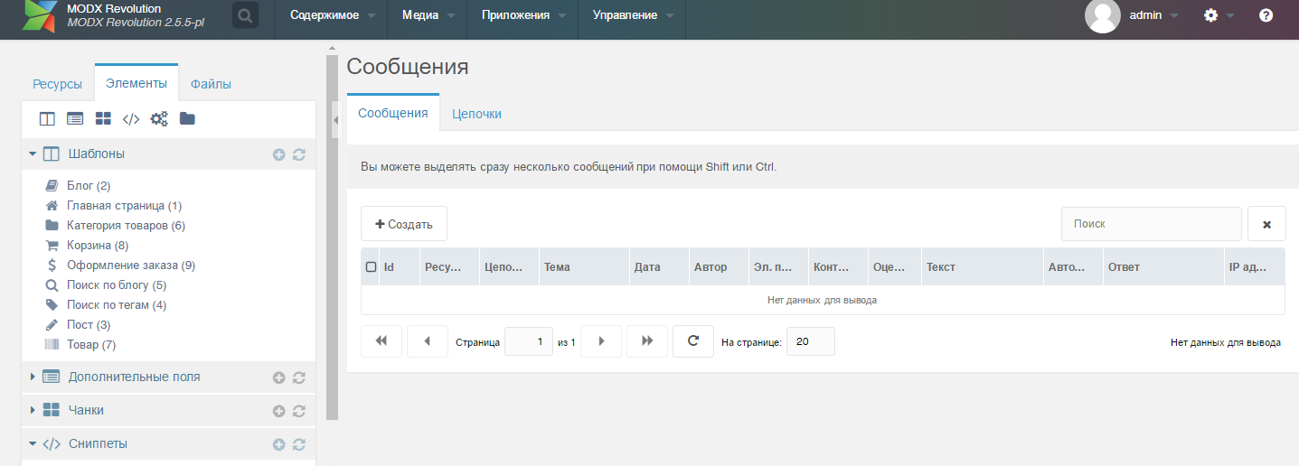Go to previous page of messages
Image resolution: width=1299 pixels, height=466 pixels.
click(x=428, y=341)
